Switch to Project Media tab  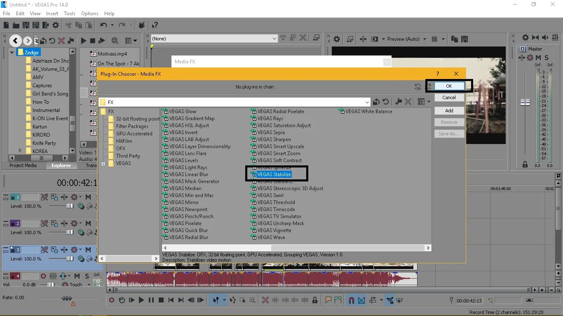click(23, 165)
